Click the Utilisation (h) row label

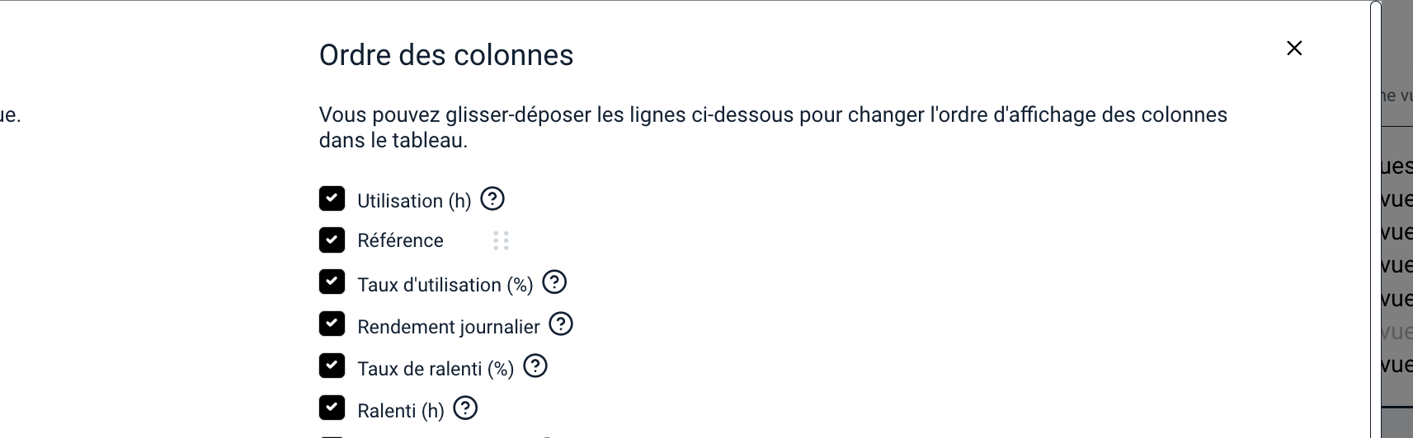tap(414, 201)
